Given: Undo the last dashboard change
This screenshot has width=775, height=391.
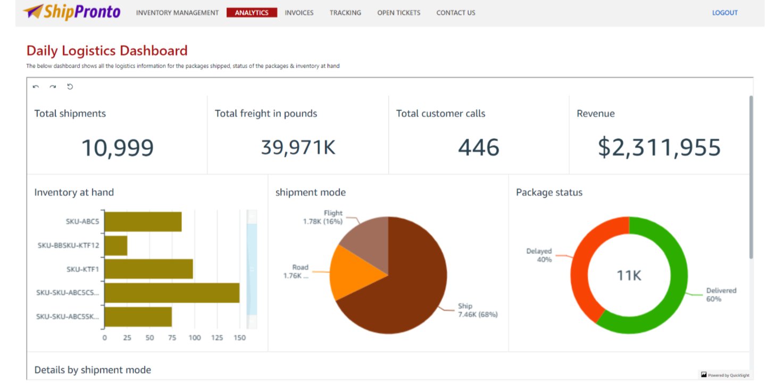Looking at the screenshot, I should point(36,87).
